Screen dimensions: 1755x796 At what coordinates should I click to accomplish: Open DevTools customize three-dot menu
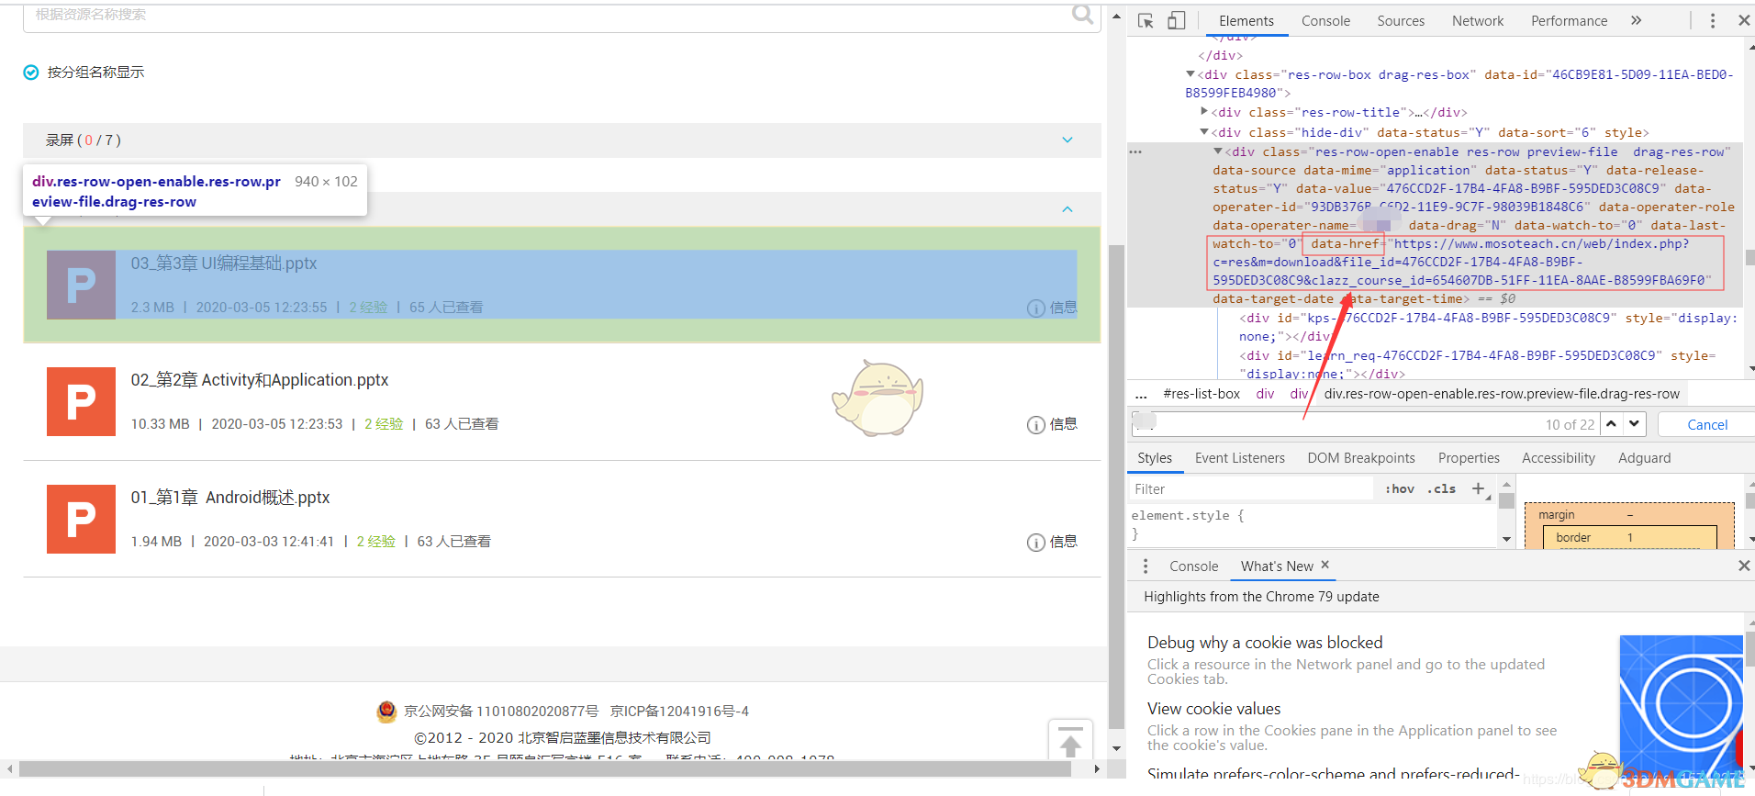1712,20
